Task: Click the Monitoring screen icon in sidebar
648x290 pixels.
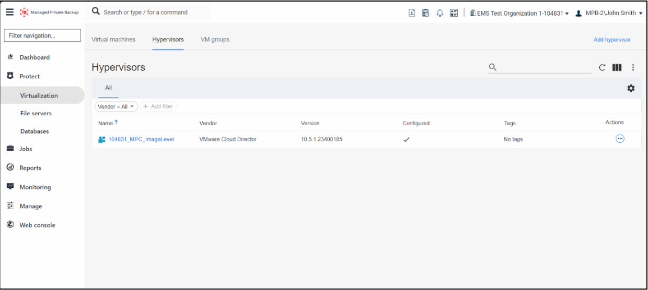Action: (10, 187)
